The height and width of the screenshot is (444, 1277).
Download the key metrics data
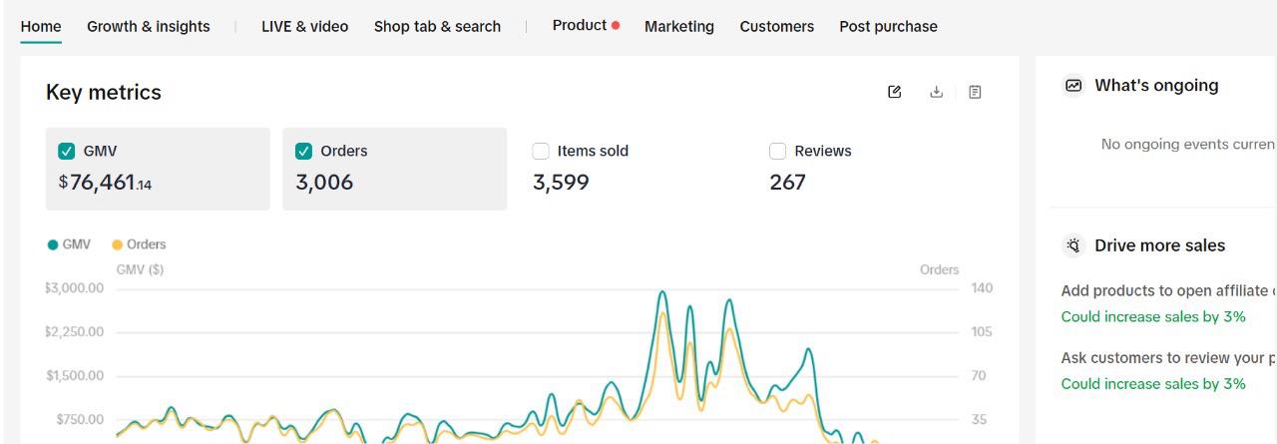[x=936, y=92]
